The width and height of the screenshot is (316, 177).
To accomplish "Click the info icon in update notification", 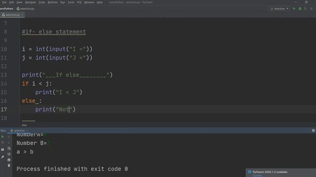I will pos(249,172).
